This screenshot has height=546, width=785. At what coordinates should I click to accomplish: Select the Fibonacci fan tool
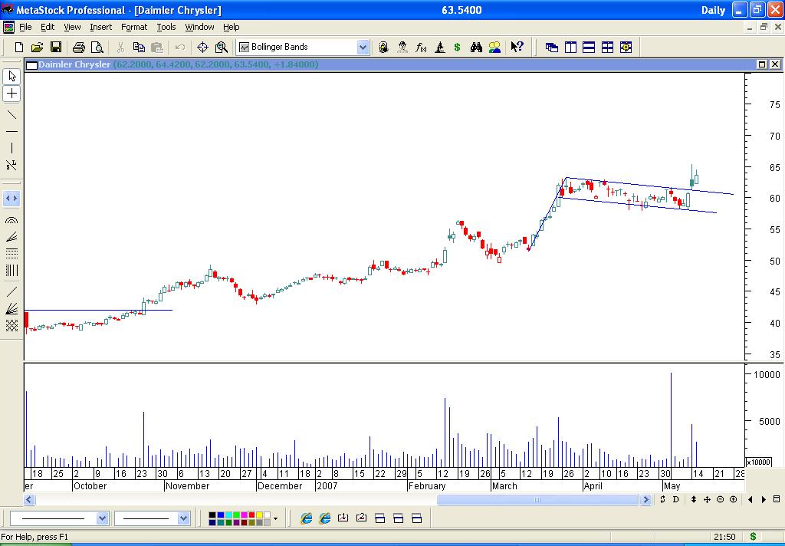coord(12,236)
